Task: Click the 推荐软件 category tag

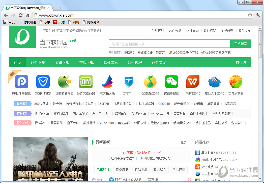Action: 23,113
